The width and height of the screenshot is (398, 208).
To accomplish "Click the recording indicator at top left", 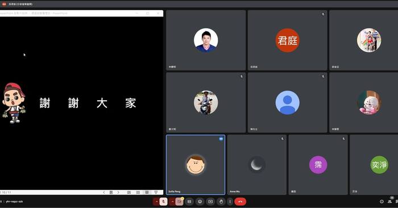I will 4,4.
